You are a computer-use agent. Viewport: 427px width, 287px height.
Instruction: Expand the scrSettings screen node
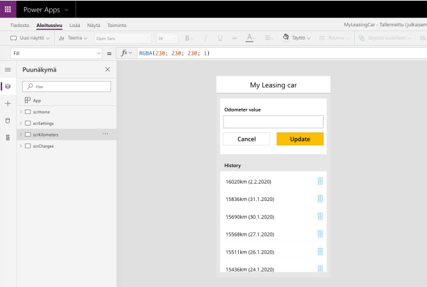tap(20, 123)
